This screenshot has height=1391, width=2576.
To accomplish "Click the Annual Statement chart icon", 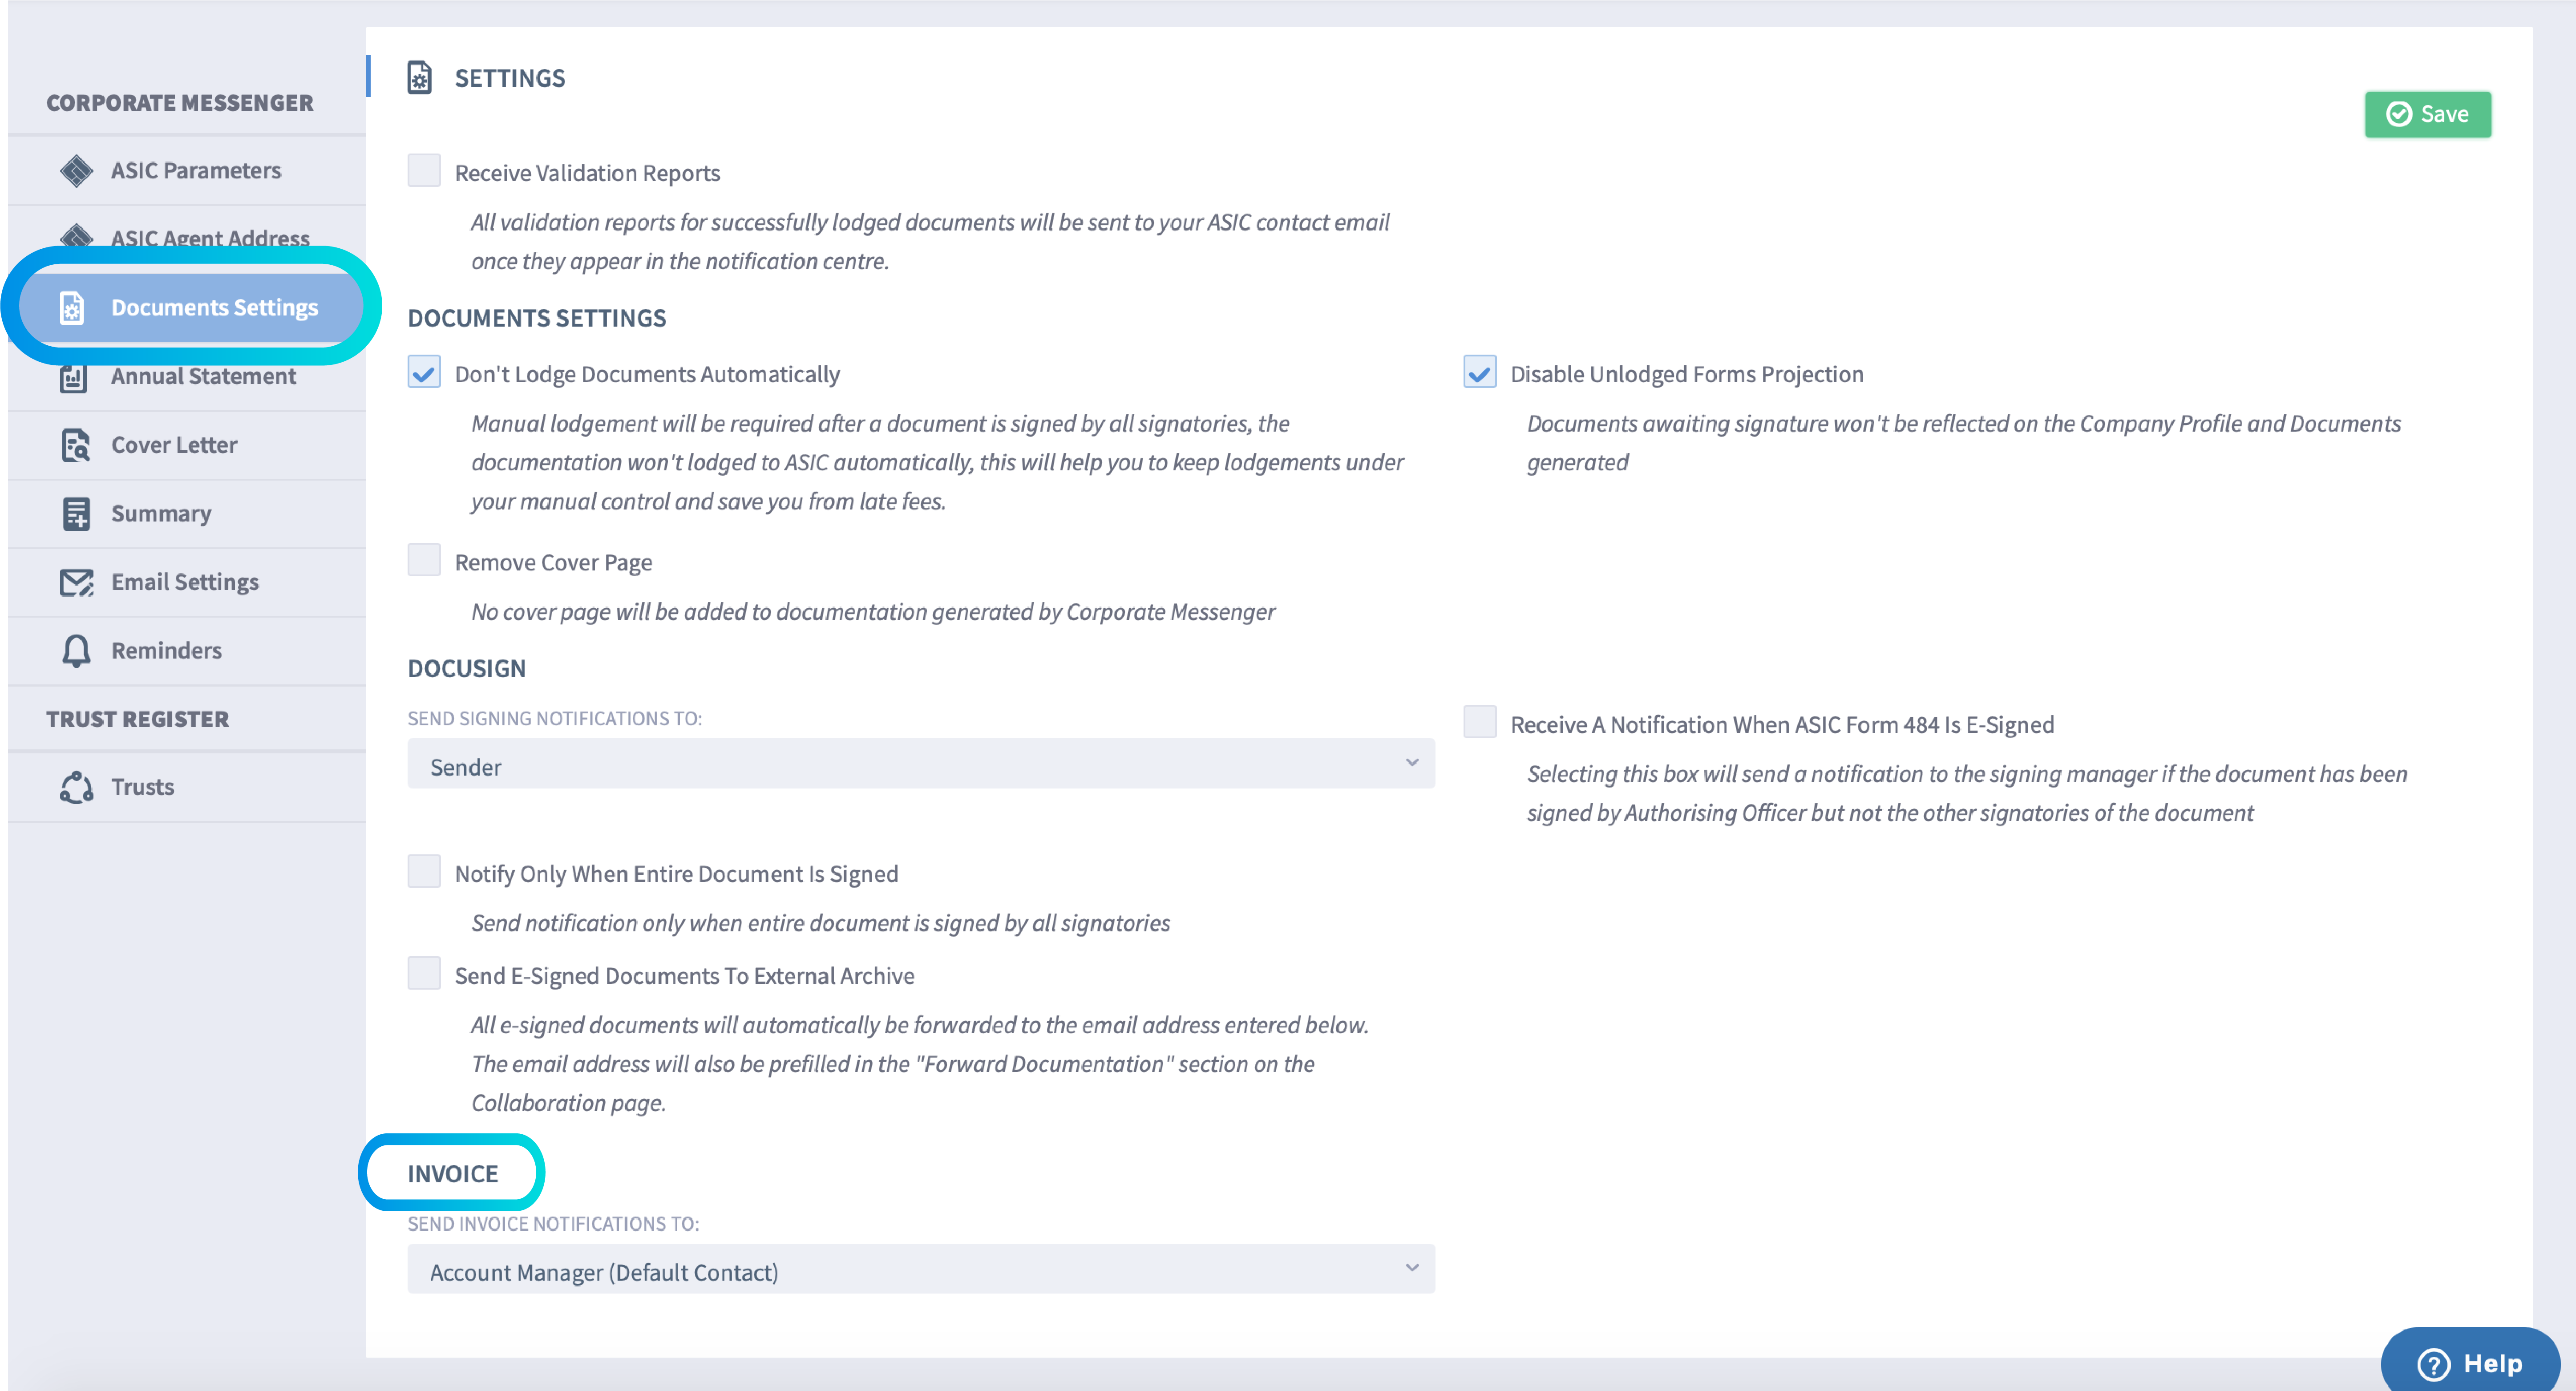I will pyautogui.click(x=73, y=377).
